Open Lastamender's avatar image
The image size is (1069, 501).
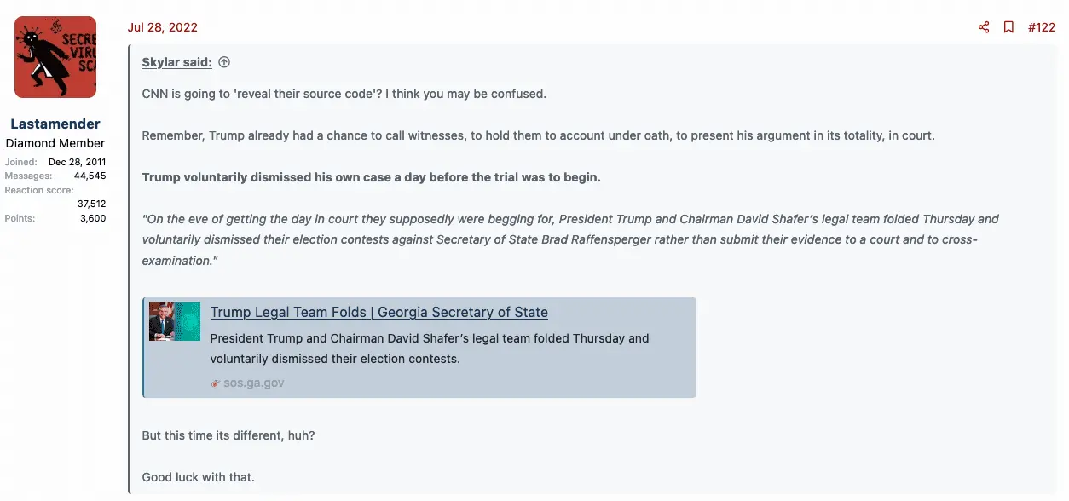tap(55, 57)
